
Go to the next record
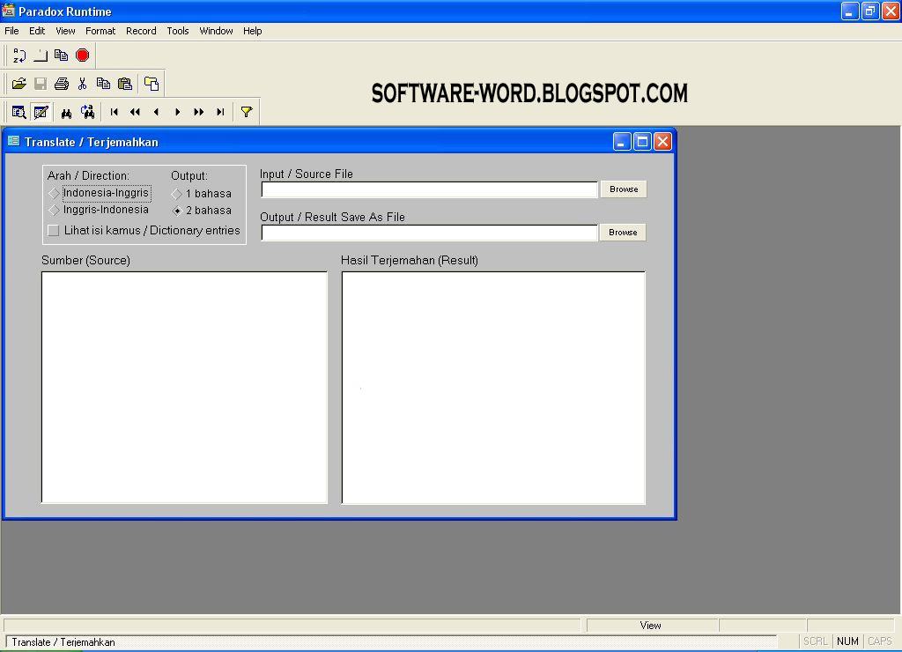coord(177,112)
